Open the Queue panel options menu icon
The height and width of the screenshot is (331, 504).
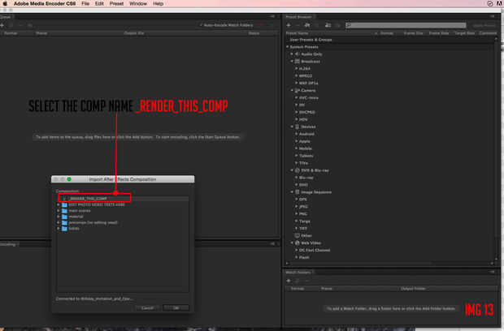click(x=272, y=16)
